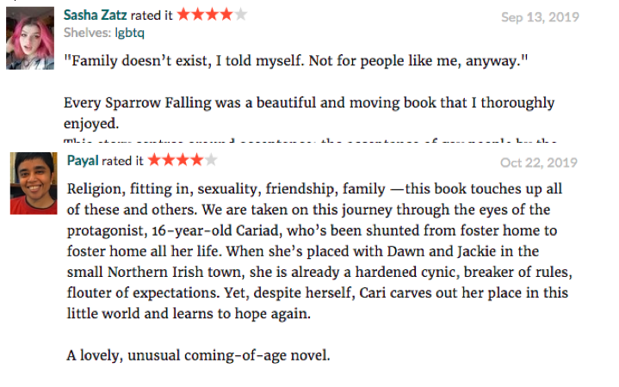Visit the Payal reviewer name link
Screen dimensions: 619x387
pos(82,161)
